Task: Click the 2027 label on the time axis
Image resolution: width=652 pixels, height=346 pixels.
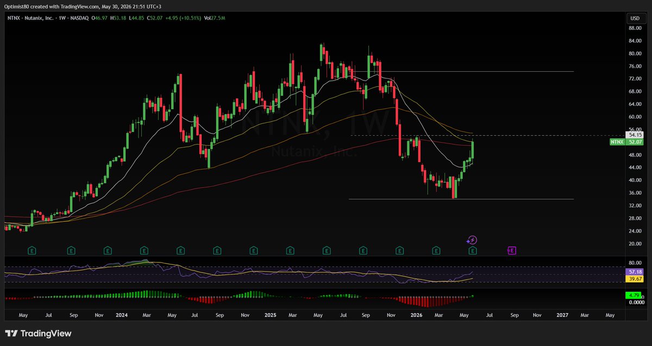Action: point(562,314)
